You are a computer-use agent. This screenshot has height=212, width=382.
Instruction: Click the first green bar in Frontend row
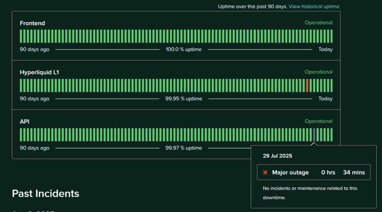(x=21, y=36)
